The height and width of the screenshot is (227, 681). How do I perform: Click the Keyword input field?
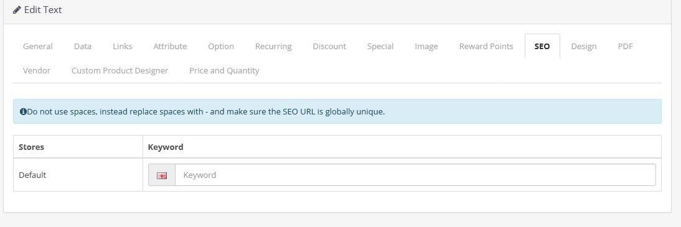click(415, 175)
